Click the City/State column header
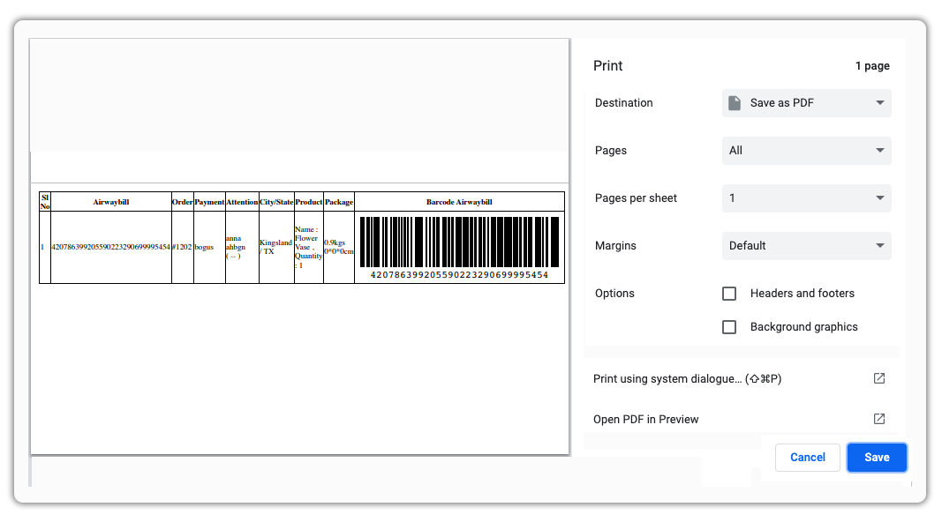This screenshot has width=942, height=522. (276, 202)
